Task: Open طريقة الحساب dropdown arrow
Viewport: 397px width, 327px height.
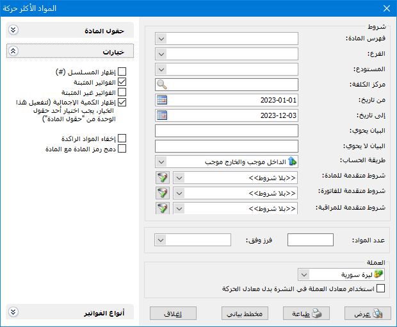Action: 161,162
